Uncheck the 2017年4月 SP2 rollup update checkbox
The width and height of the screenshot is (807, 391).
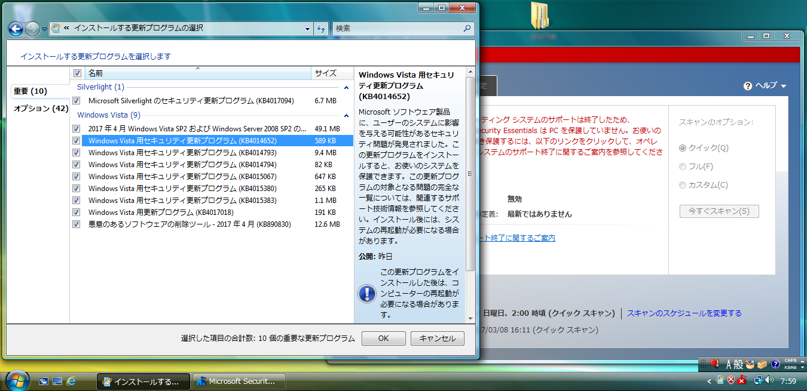(x=77, y=128)
